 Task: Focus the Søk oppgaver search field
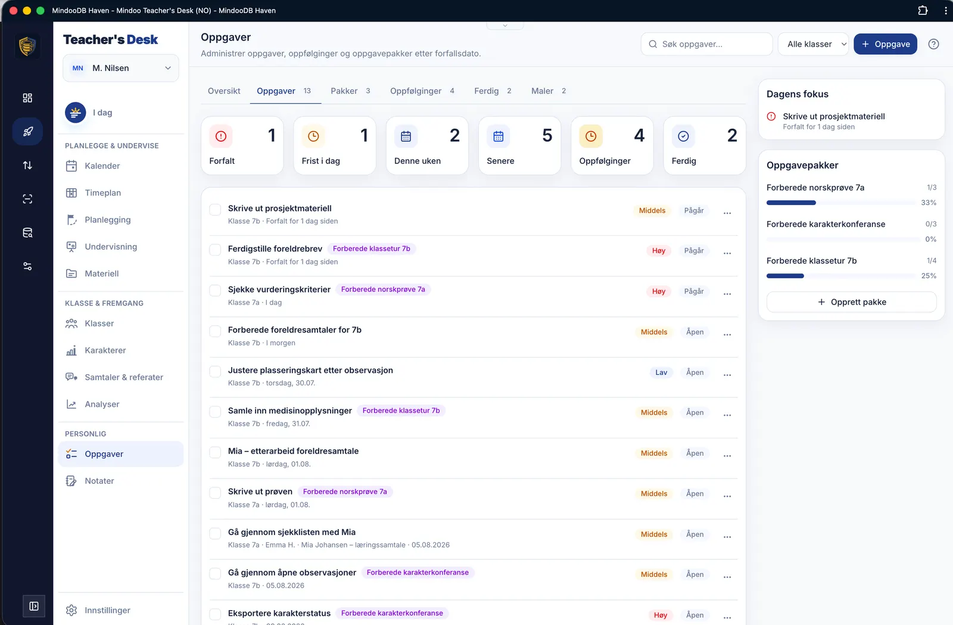click(706, 44)
